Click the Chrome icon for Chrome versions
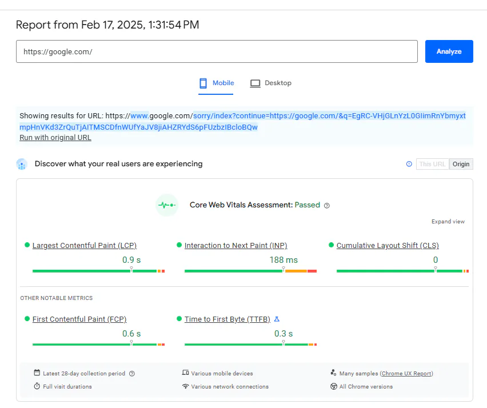Screen dimensions: 487x408 pyautogui.click(x=334, y=386)
